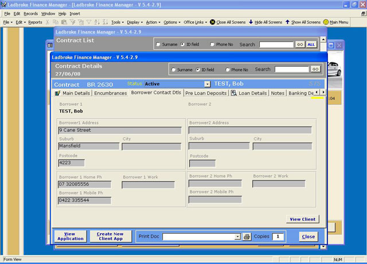Viewport: 367px width, 264px height.
Task: Click the ALL button in Contract List
Action: 311,45
